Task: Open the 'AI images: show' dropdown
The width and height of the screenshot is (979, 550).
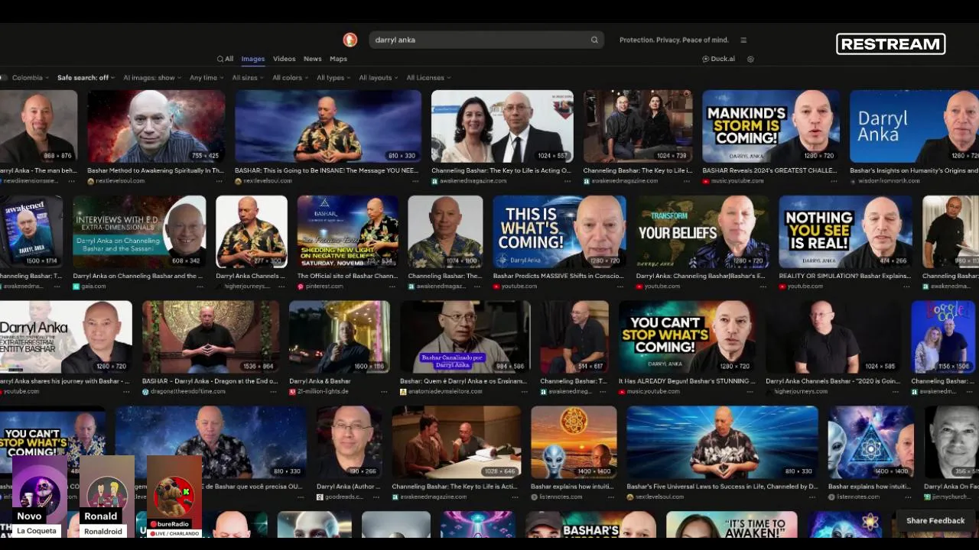Action: point(152,78)
